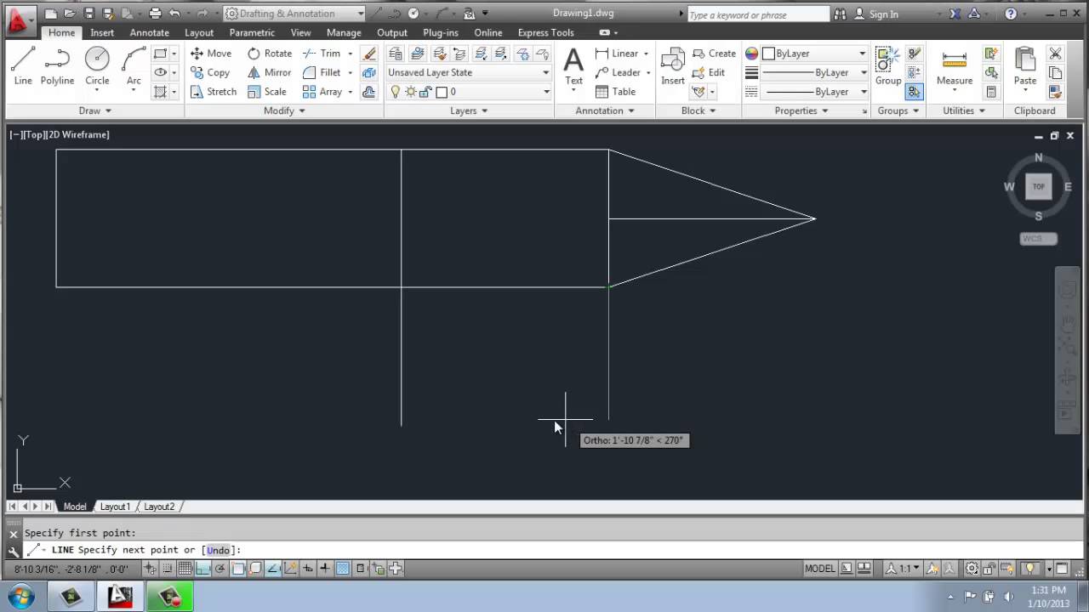Open the View ribbon tab

coord(300,32)
